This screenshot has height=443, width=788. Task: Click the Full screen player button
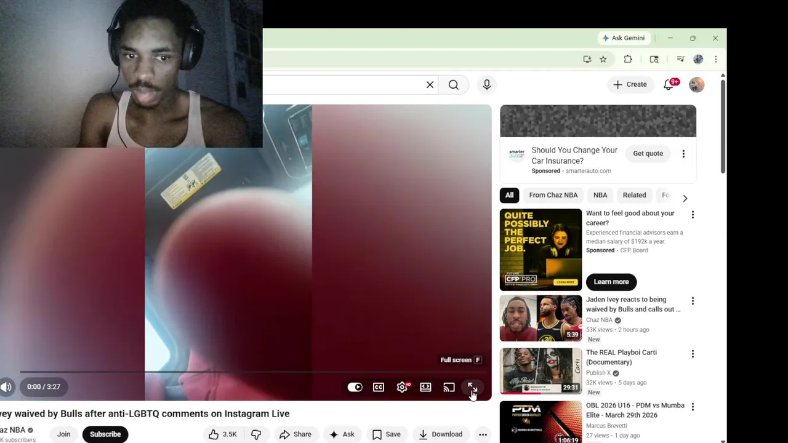tap(472, 387)
